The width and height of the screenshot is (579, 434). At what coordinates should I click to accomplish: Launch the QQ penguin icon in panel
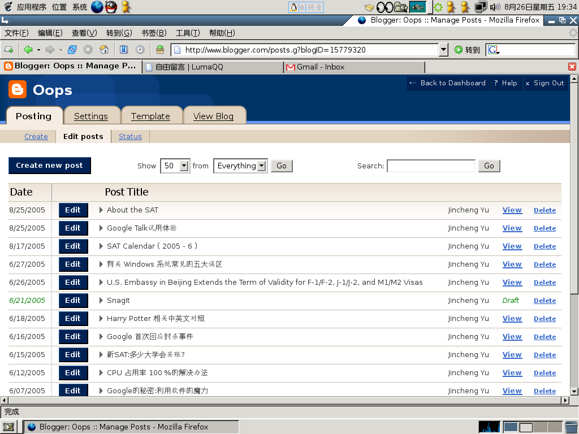click(x=111, y=7)
